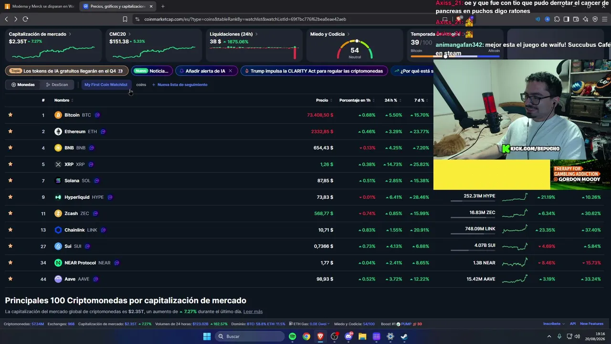The width and height of the screenshot is (611, 344).
Task: Open the Nuevo Noticia chip
Action: [x=152, y=71]
